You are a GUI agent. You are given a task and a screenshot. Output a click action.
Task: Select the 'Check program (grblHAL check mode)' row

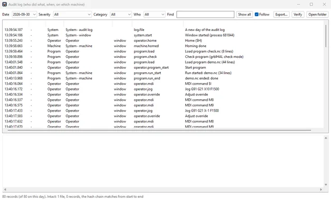tap(163, 57)
